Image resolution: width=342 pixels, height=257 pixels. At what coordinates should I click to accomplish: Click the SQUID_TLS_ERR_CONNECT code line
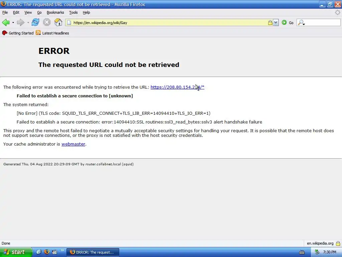(114, 113)
